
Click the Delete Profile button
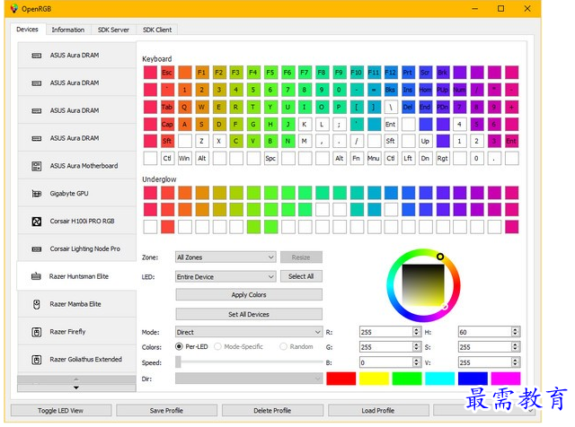272,411
